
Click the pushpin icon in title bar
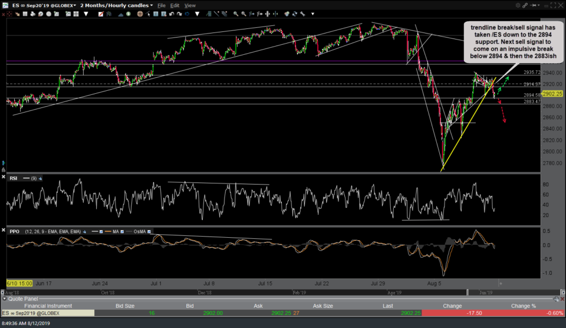533,5
